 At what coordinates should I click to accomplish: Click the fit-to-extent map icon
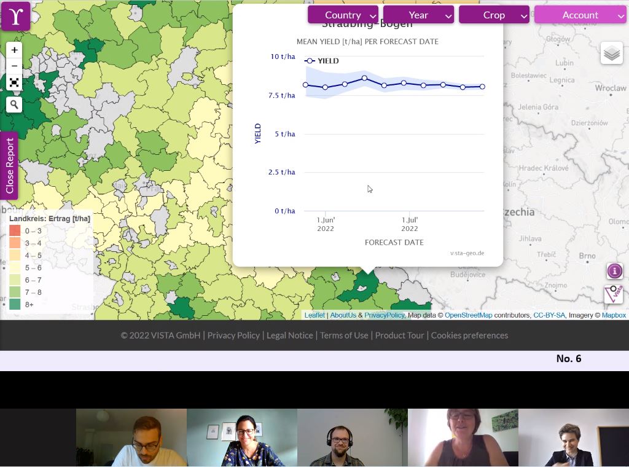pyautogui.click(x=14, y=83)
